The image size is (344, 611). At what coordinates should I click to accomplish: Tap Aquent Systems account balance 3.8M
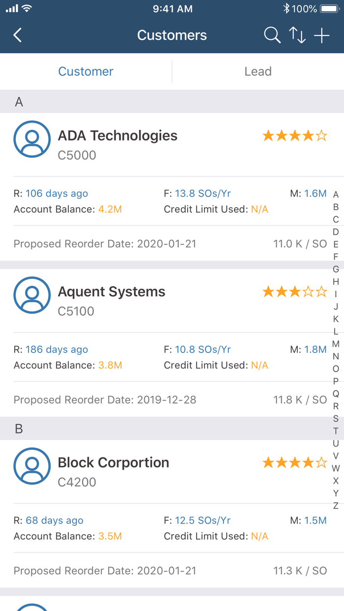pos(110,365)
